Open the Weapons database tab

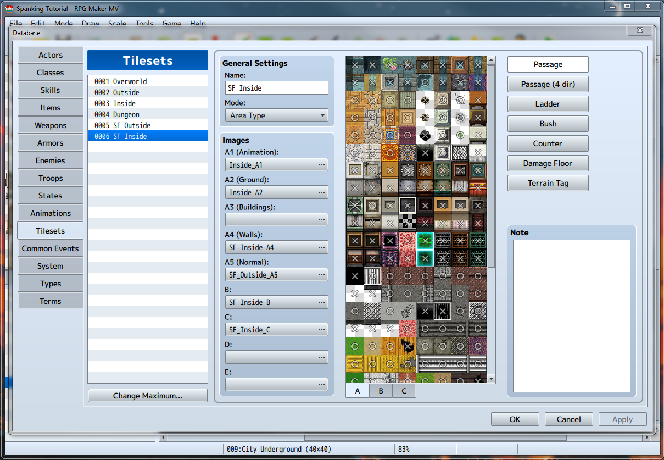point(51,125)
